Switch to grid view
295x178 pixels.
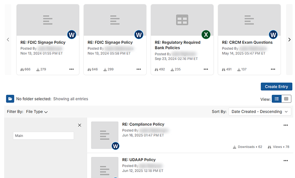point(287,99)
